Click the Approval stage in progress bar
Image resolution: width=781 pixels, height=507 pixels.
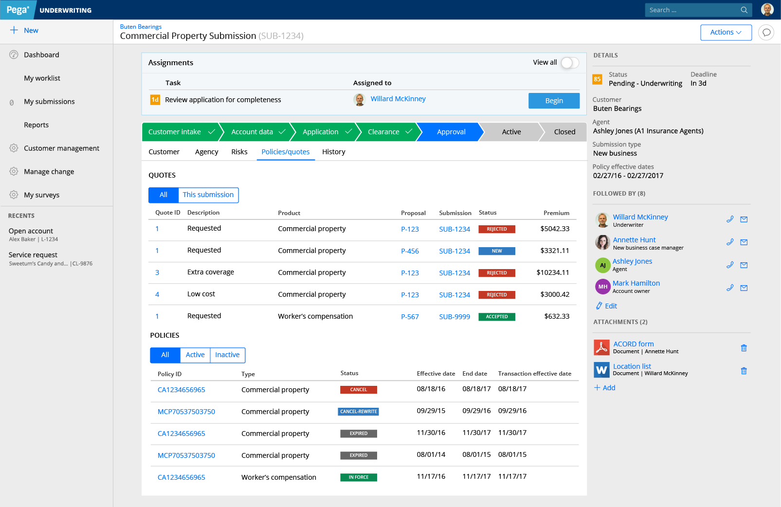point(451,132)
